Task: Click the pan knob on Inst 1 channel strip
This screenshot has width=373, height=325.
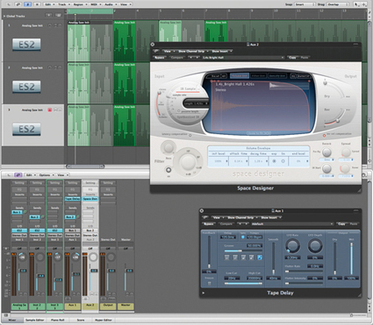Action: coord(22,257)
